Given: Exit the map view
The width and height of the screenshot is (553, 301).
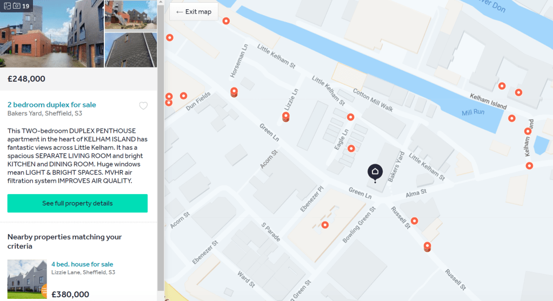Looking at the screenshot, I should (x=194, y=12).
